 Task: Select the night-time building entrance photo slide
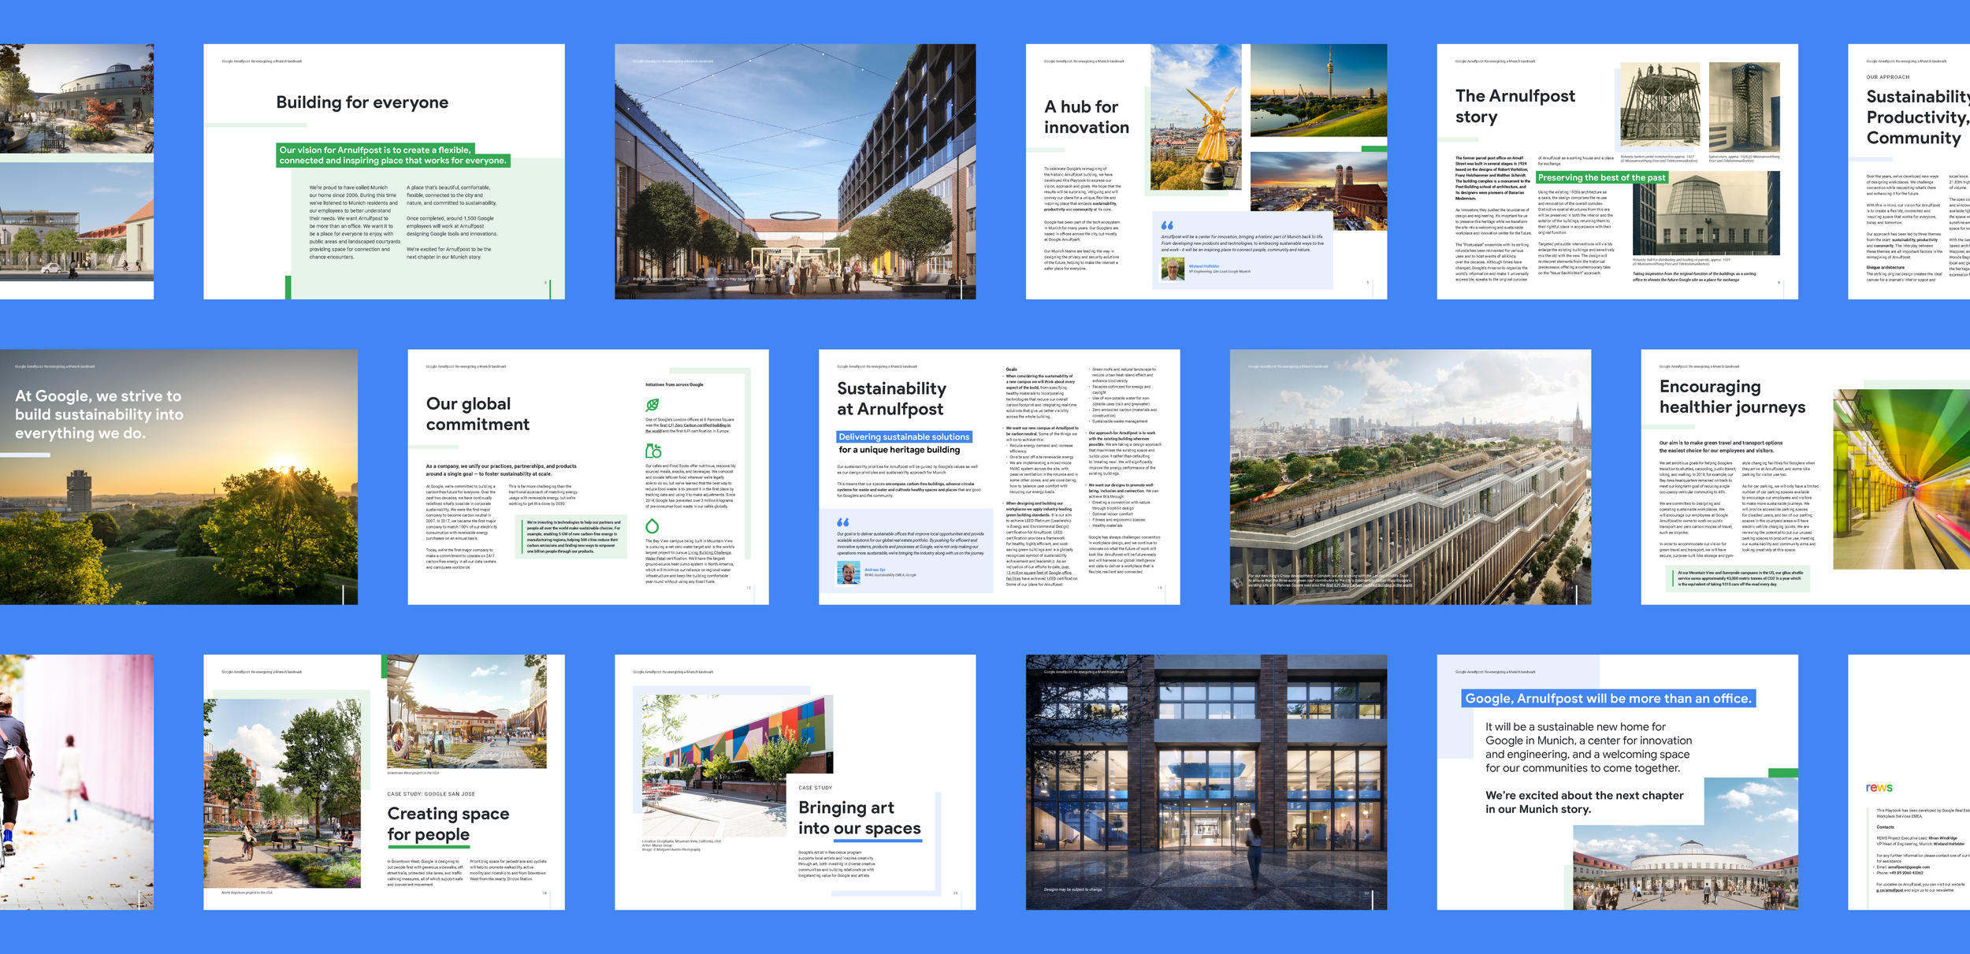[1206, 781]
